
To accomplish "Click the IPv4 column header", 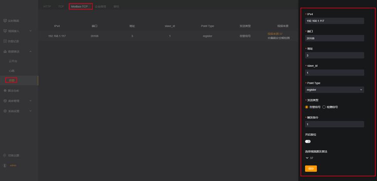I will coord(57,26).
